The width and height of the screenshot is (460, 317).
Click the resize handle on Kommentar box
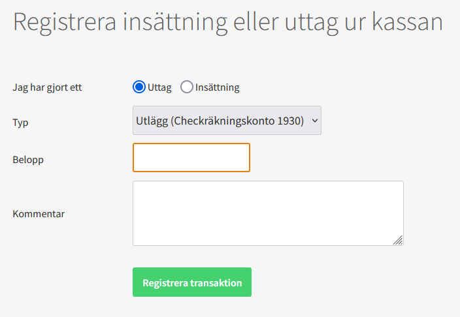click(x=398, y=240)
